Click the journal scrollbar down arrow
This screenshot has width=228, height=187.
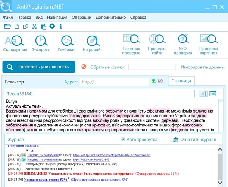(x=220, y=183)
